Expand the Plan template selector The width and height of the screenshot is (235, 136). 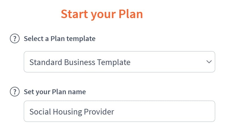pos(119,62)
